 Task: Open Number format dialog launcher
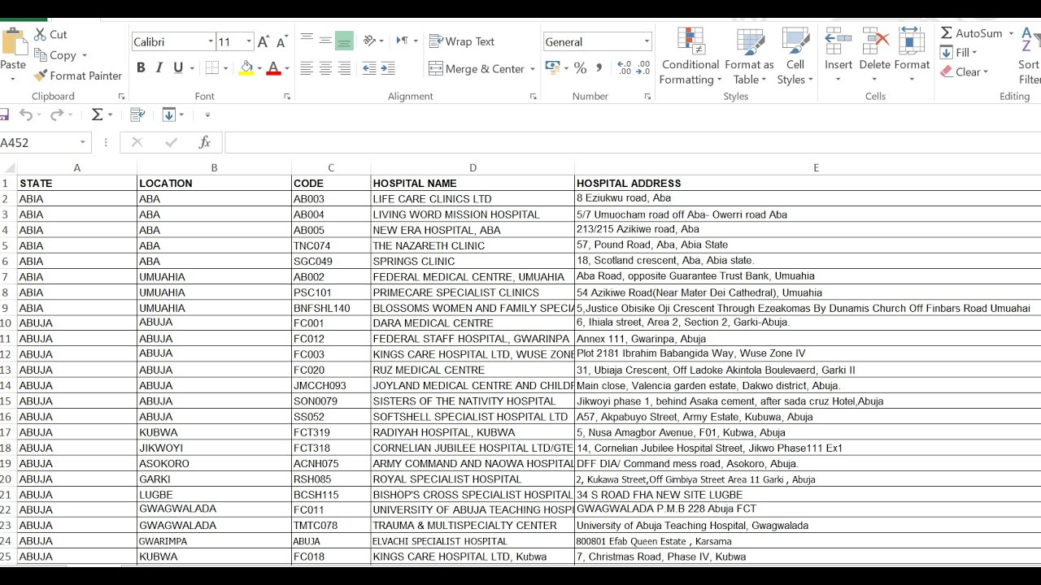point(647,97)
